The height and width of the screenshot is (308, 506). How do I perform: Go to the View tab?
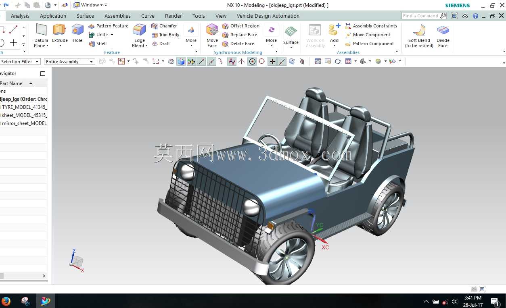point(221,16)
